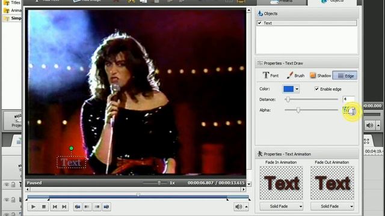Disable the Enable edge checkbox
This screenshot has width=385, height=216.
coord(317,89)
